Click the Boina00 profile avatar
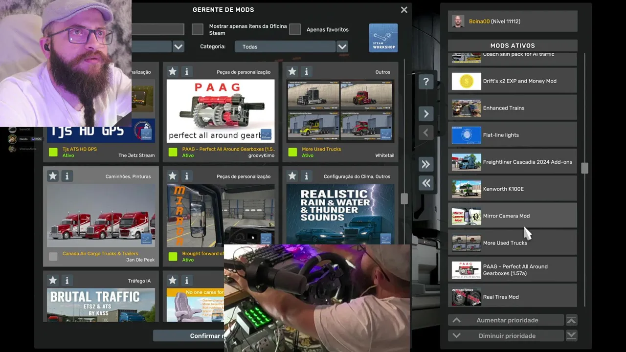Screen dimensions: 626x352 [458, 22]
